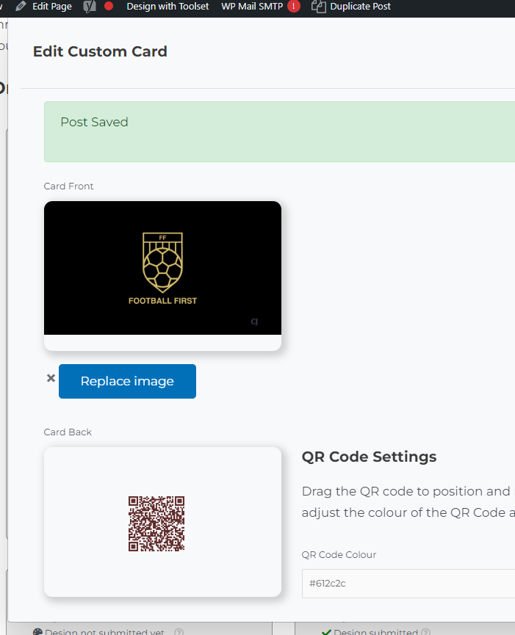The image size is (515, 635).
Task: Click the palette icon before Design not submitted
Action: (x=37, y=632)
